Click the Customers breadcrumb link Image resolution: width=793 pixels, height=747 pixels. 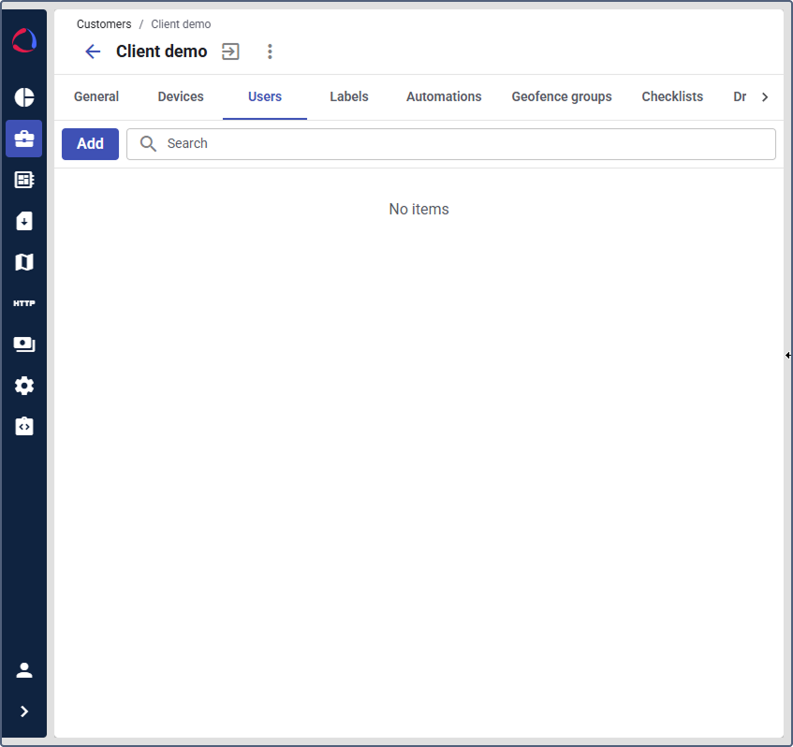coord(104,24)
